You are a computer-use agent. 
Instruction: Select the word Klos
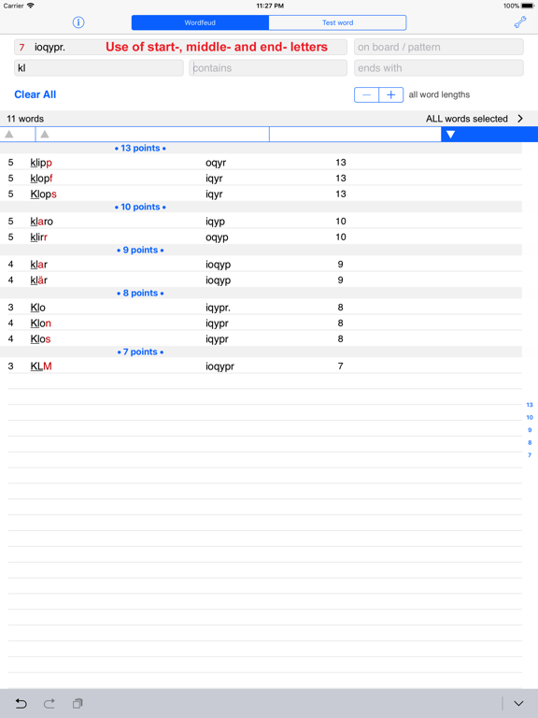[41, 338]
